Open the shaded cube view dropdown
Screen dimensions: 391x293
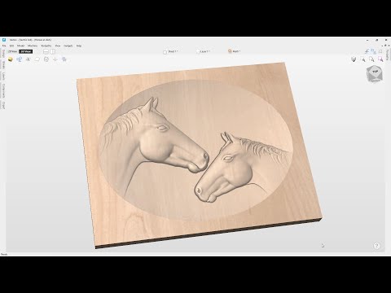[x=354, y=59]
